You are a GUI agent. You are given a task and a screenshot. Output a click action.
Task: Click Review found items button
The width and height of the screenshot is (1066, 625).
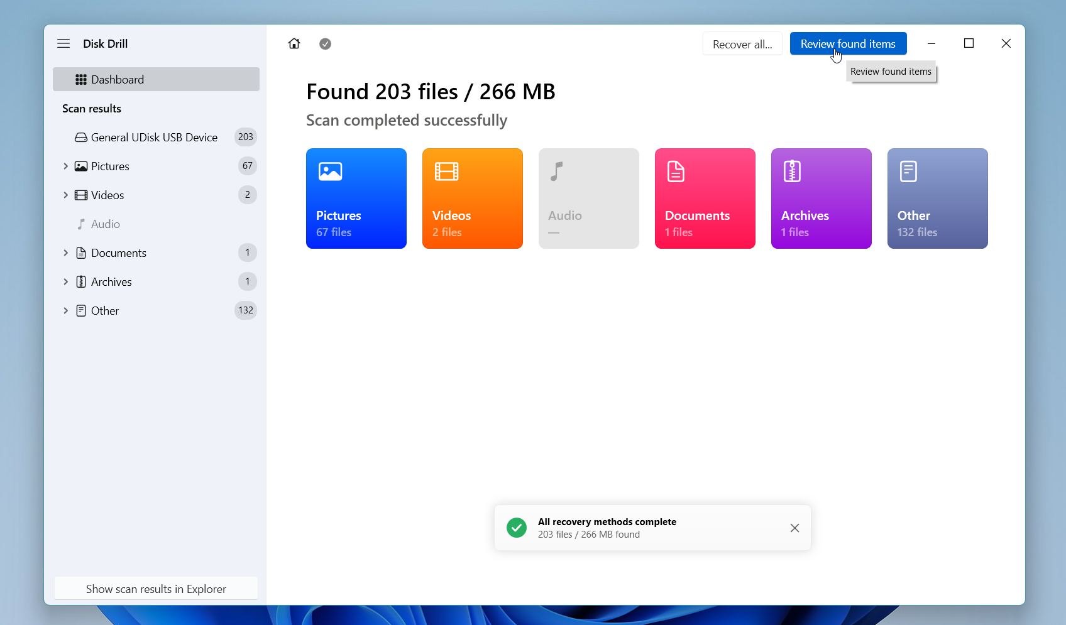848,43
